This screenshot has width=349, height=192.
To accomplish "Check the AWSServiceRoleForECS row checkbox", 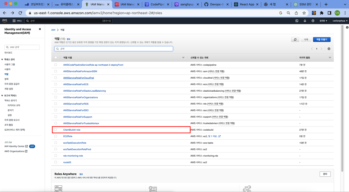I will coord(56,84).
